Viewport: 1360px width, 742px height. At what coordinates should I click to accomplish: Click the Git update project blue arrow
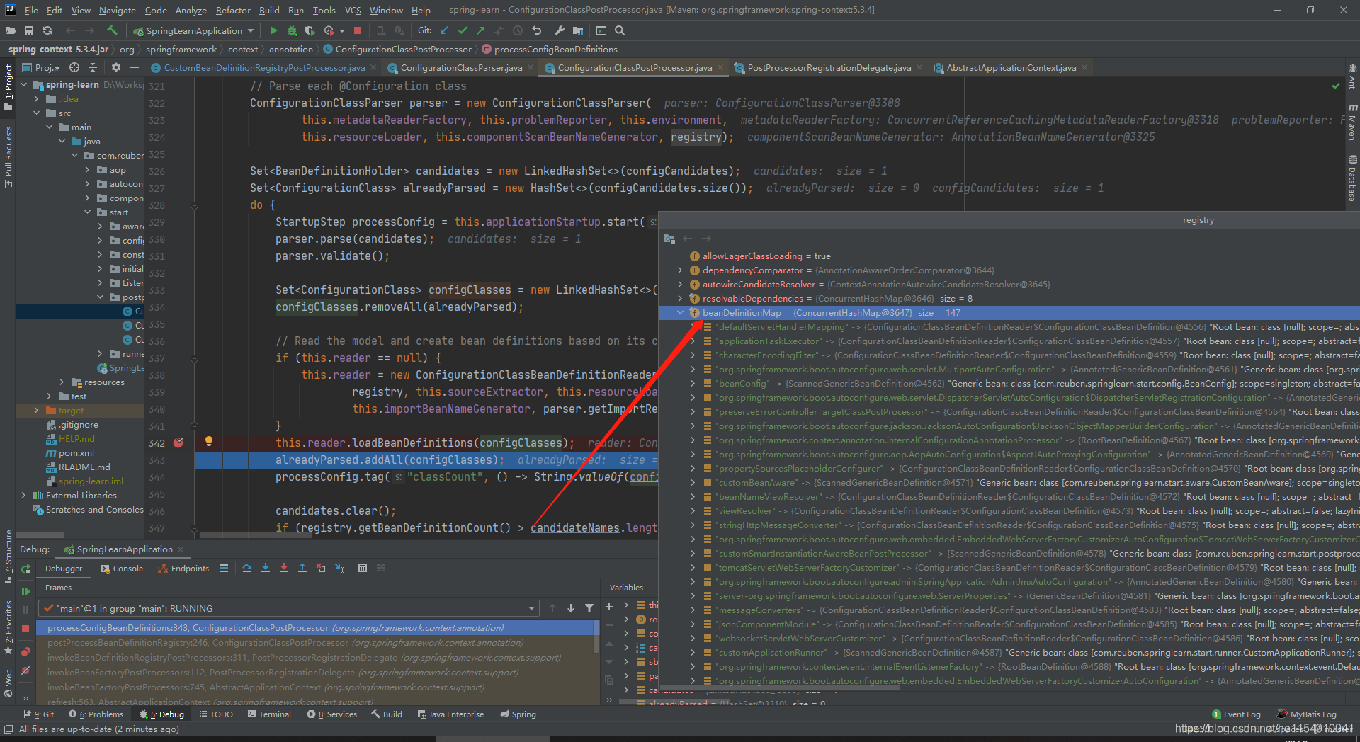(444, 30)
